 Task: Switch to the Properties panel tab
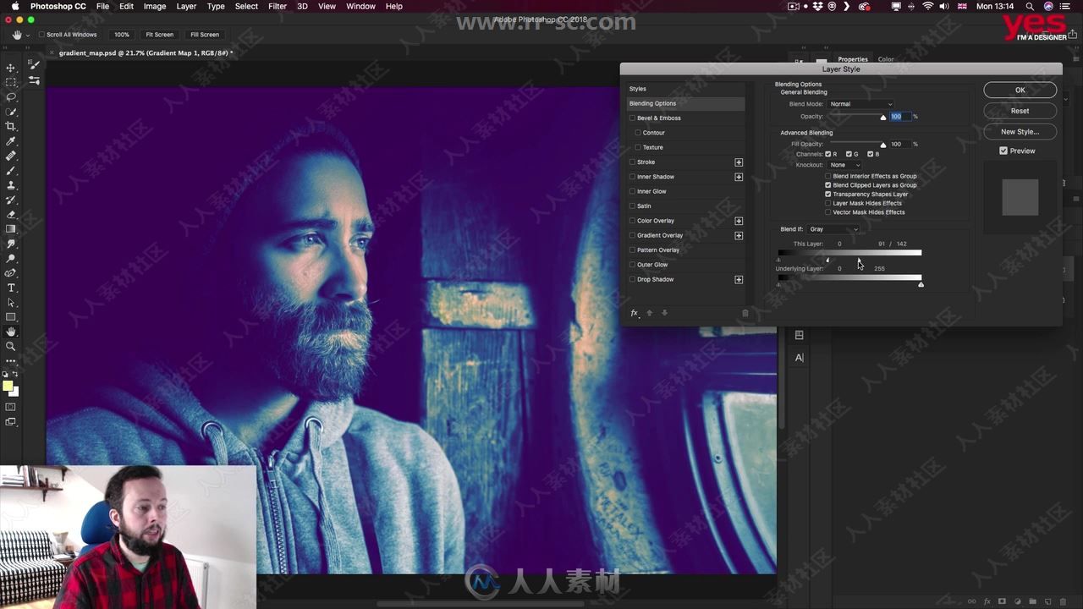pyautogui.click(x=853, y=59)
